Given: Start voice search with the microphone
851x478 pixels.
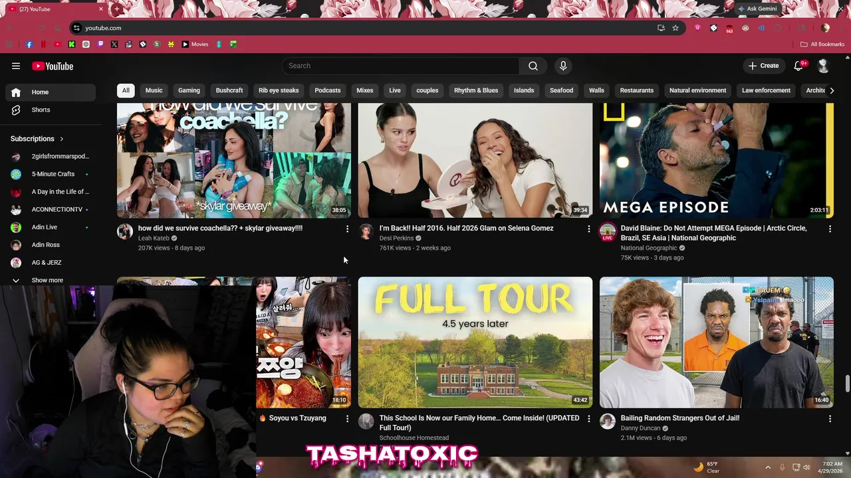Looking at the screenshot, I should [x=563, y=66].
